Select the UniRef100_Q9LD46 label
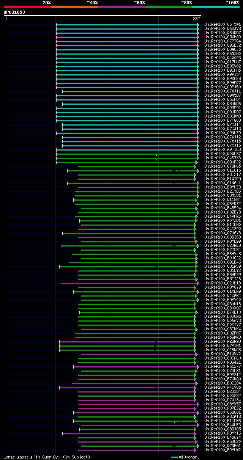The width and height of the screenshot is (243, 460). (x=222, y=262)
